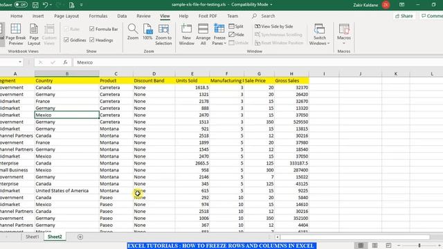Switch to the Sheet1 tab
This screenshot has width=443, height=249.
click(x=33, y=237)
